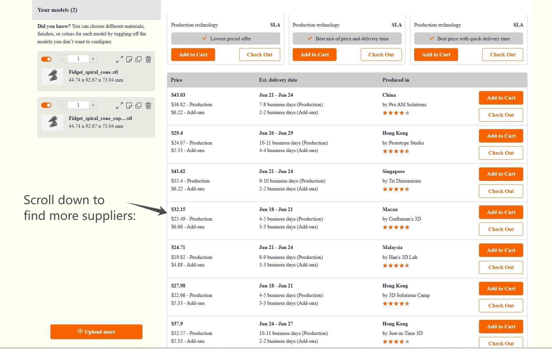Delete Fidget_spiral_cone.stl using the trash icon

[x=148, y=59]
